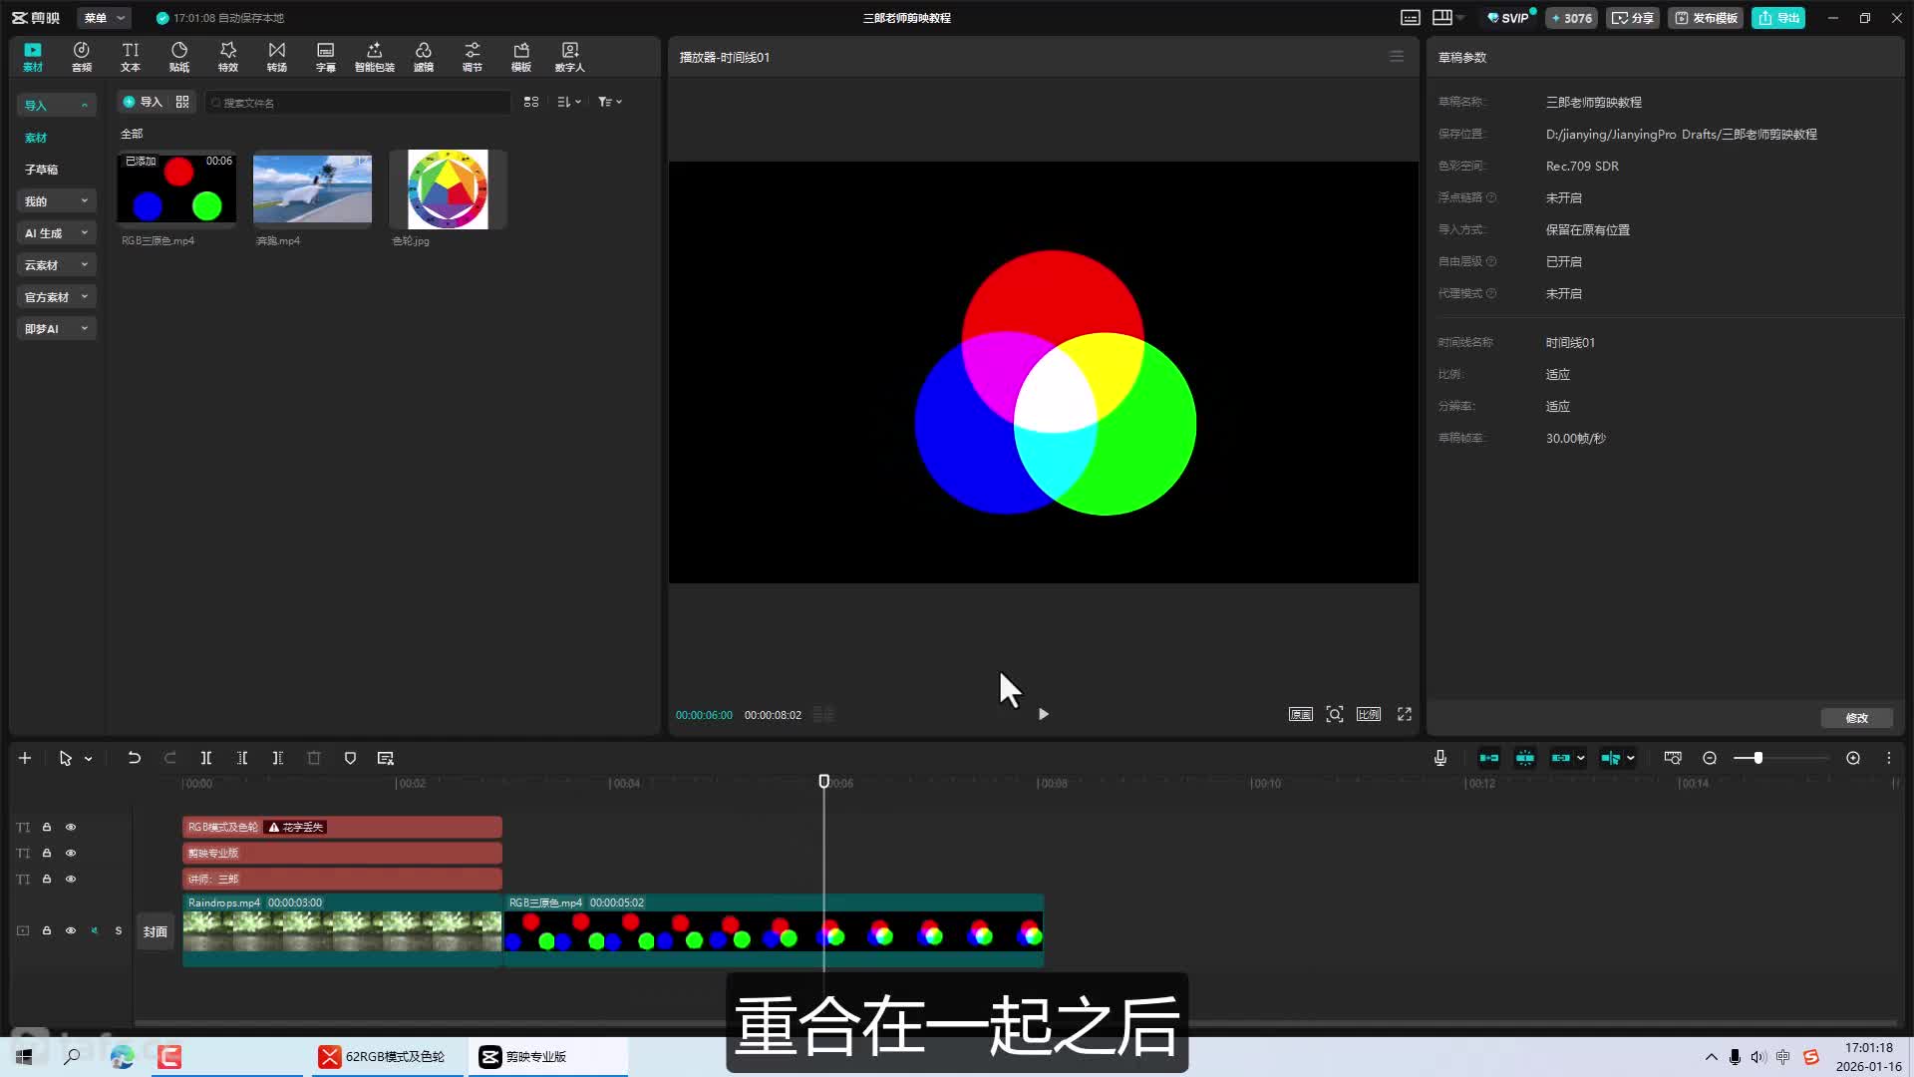1914x1077 pixels.
Task: Open the 转场 transitions panel
Action: click(x=277, y=57)
